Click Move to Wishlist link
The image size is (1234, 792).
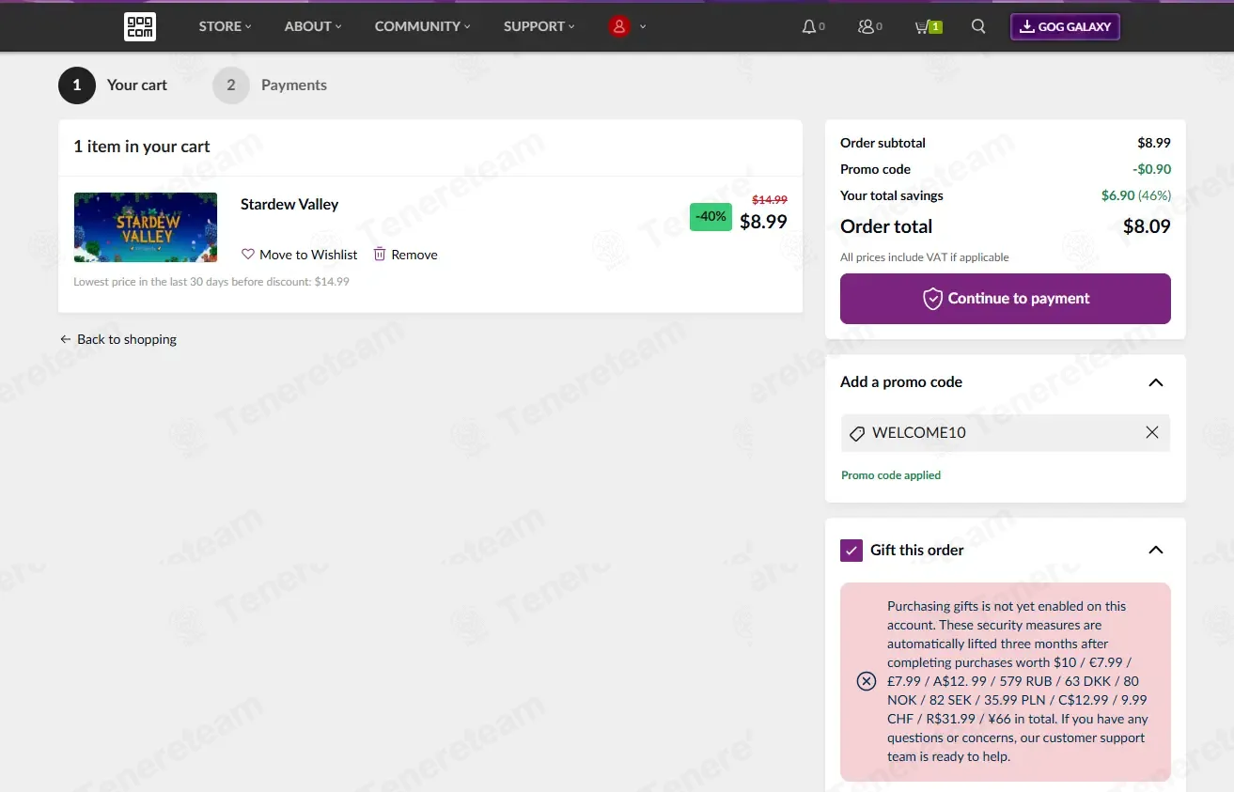pos(308,255)
